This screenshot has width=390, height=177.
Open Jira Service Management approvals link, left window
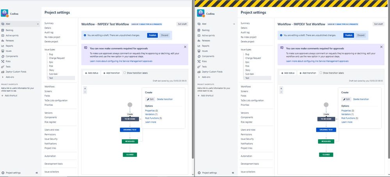(121, 61)
